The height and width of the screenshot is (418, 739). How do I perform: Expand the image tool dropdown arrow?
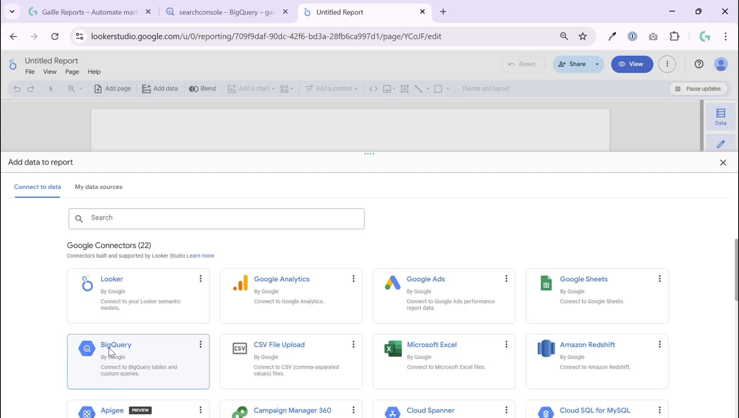(394, 89)
